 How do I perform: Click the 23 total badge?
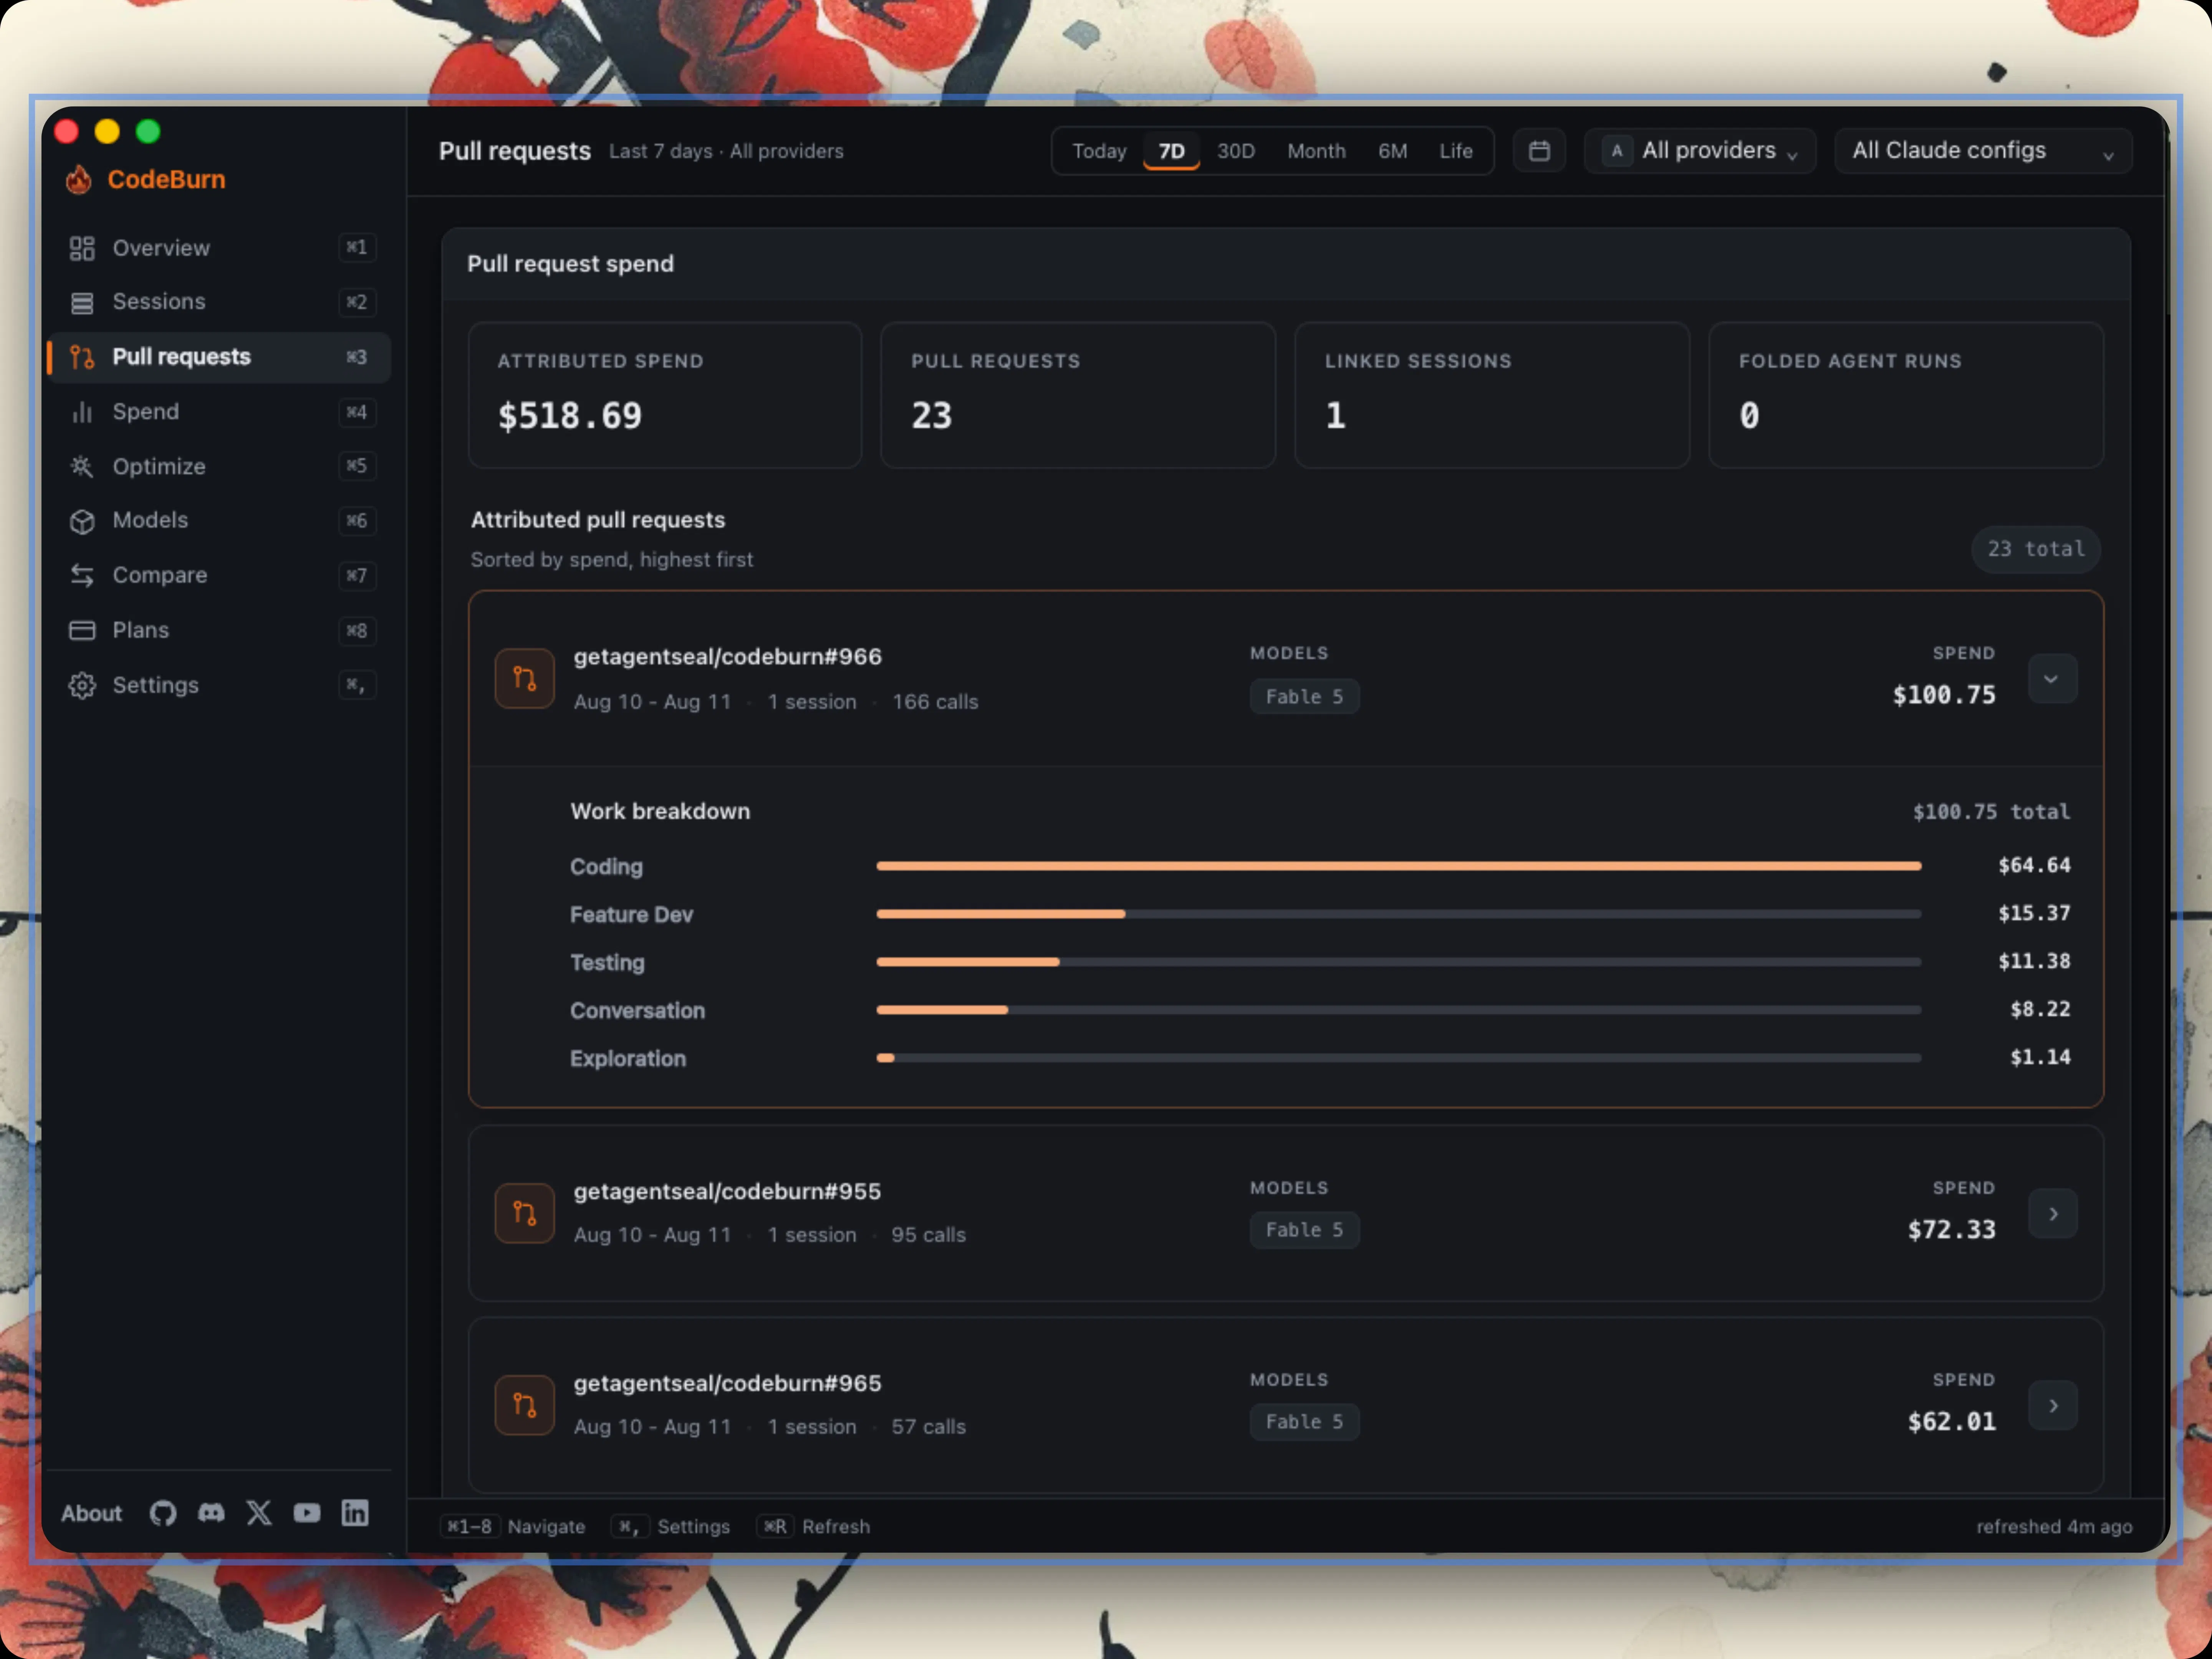2036,549
